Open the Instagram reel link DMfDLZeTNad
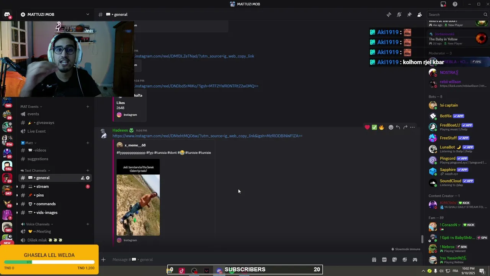This screenshot has width=490, height=276. [194, 56]
